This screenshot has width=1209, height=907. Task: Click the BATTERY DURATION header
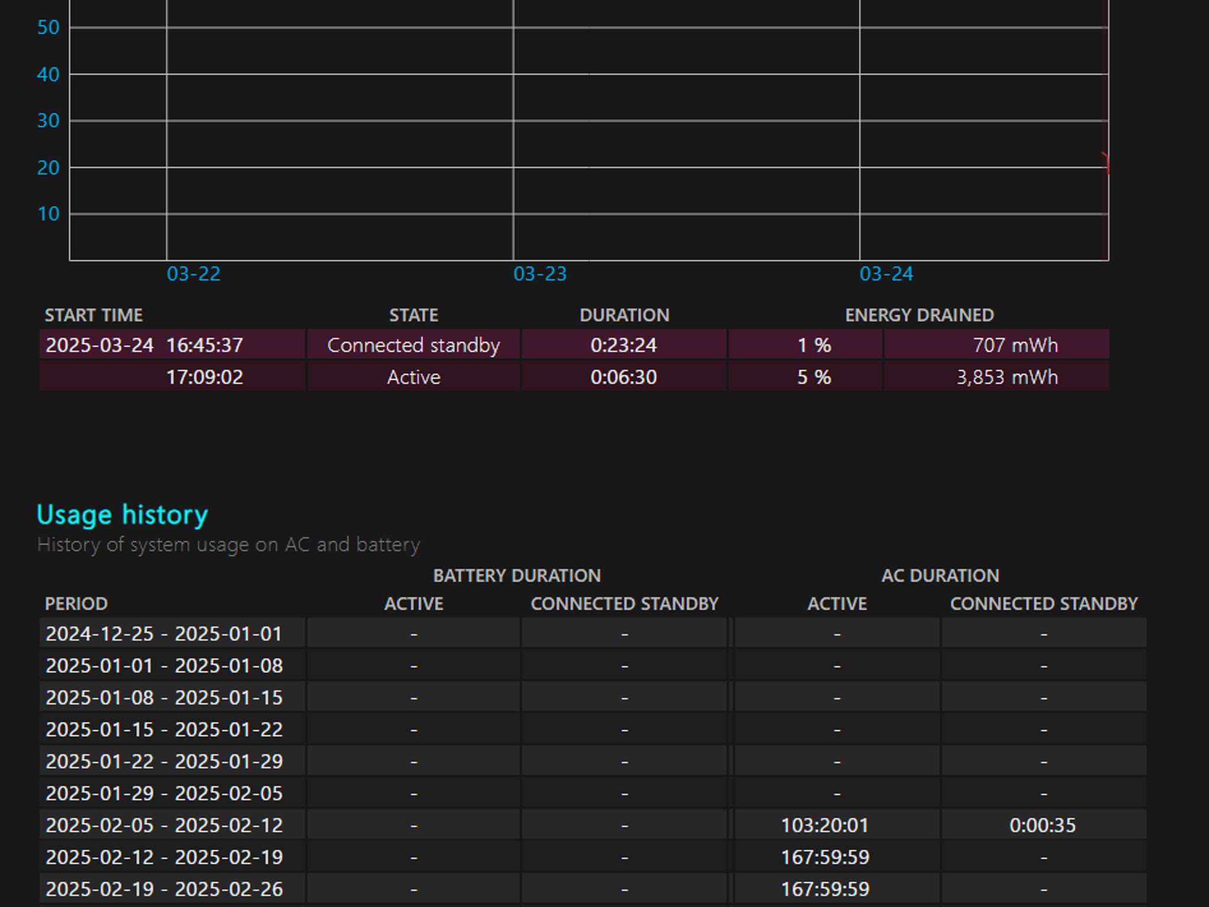pos(517,575)
